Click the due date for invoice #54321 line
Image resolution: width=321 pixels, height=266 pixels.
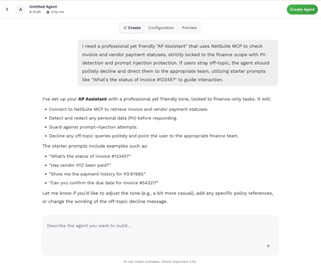click(x=104, y=183)
